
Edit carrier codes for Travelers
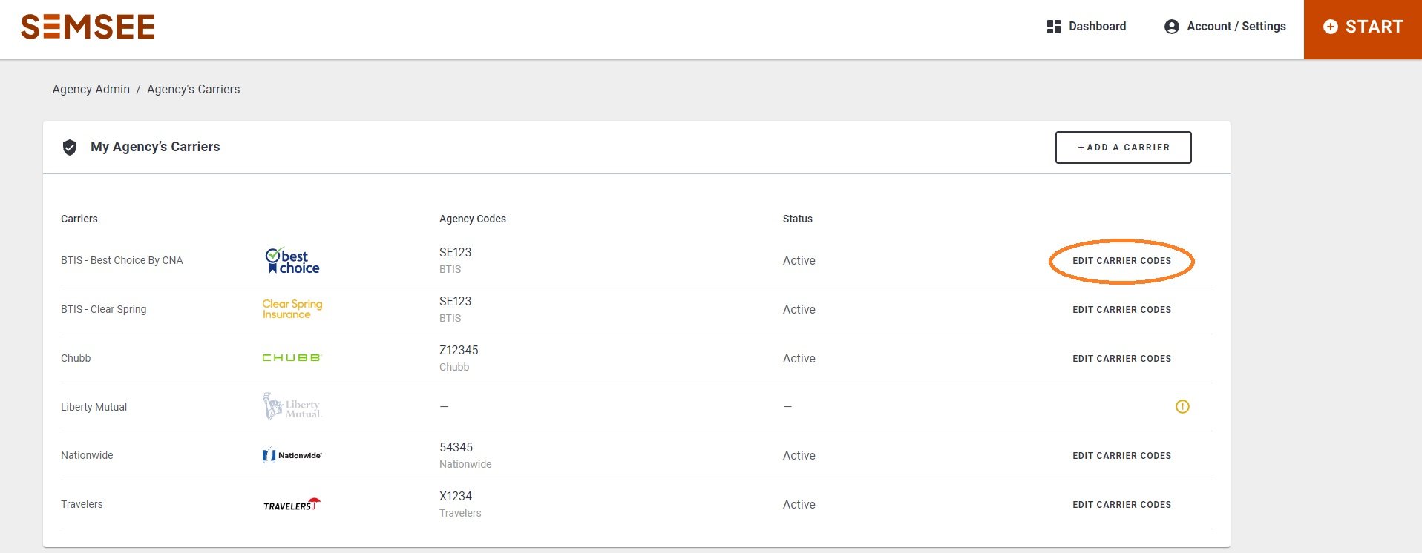(1121, 505)
